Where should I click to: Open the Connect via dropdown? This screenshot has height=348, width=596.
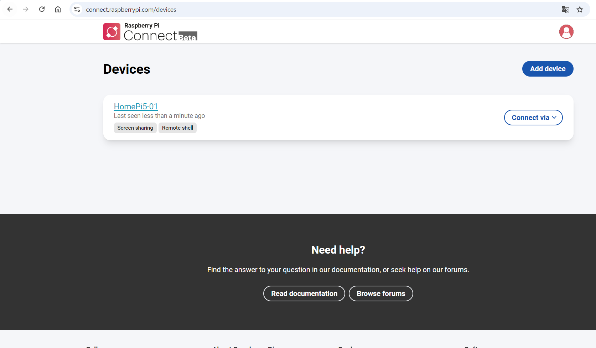tap(533, 117)
